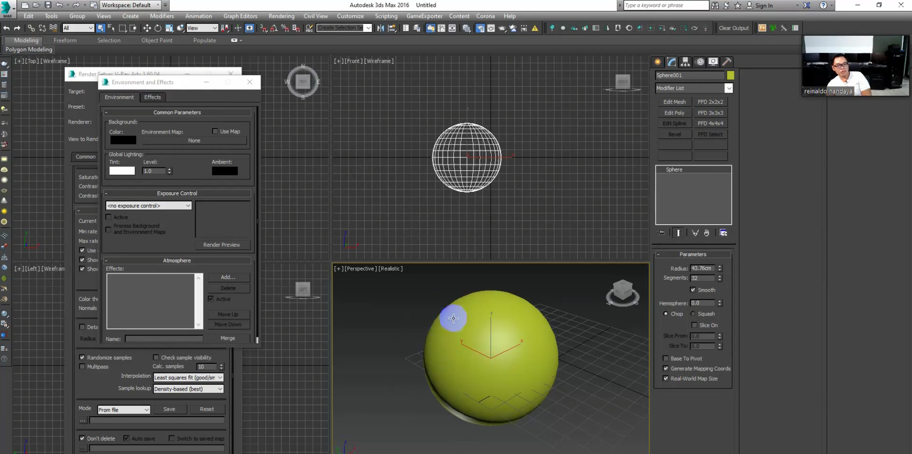The width and height of the screenshot is (912, 454).
Task: Enable the Smooth checkbox in Sphere parameters
Action: coord(693,290)
